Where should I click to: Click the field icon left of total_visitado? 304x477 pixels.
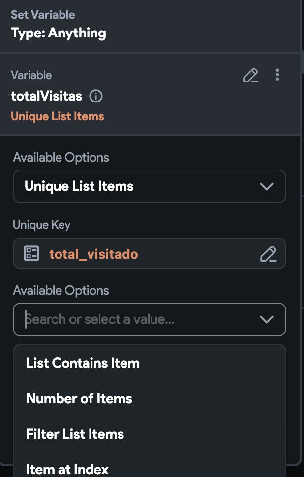pos(32,254)
